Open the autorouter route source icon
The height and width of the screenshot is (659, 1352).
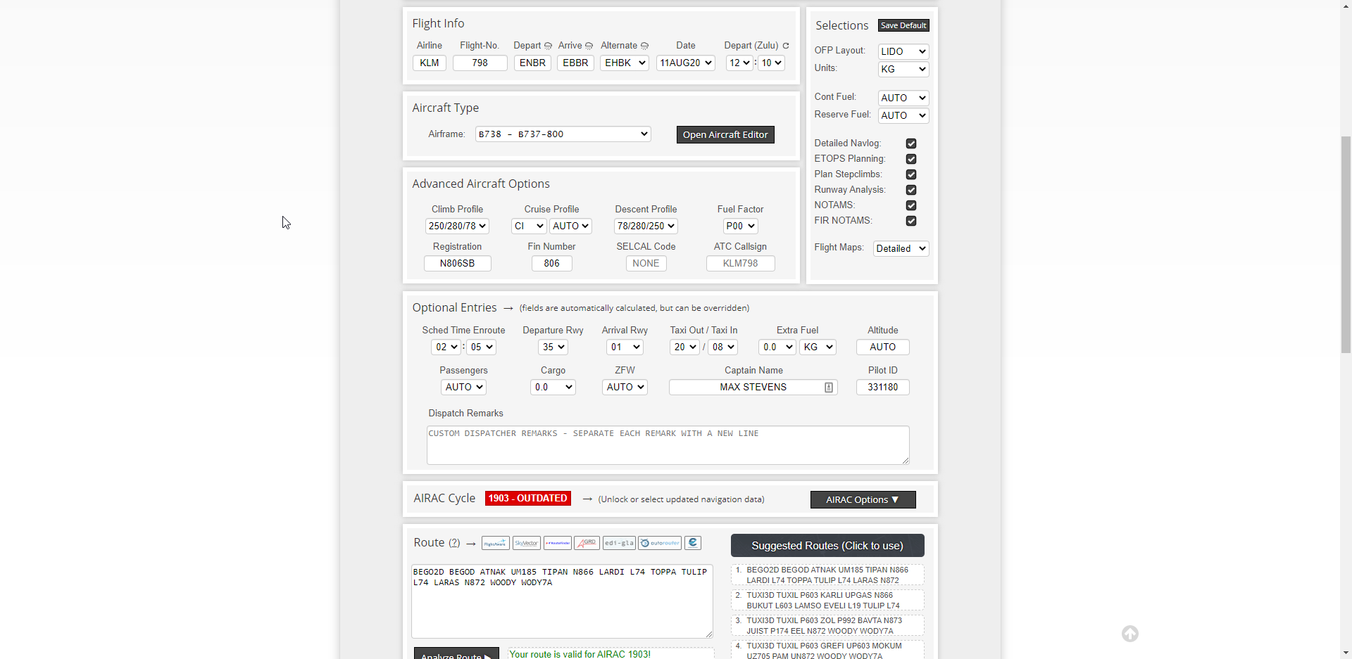tap(660, 543)
